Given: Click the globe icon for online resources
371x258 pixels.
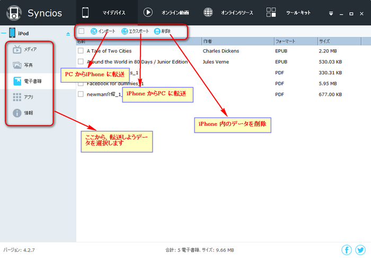Looking at the screenshot, I should tap(208, 12).
